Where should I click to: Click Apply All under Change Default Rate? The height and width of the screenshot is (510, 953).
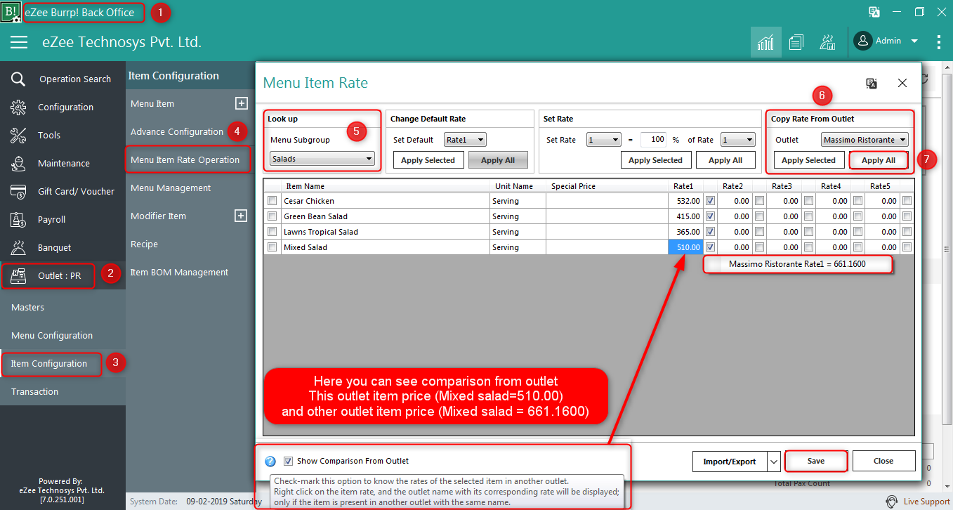tap(498, 160)
